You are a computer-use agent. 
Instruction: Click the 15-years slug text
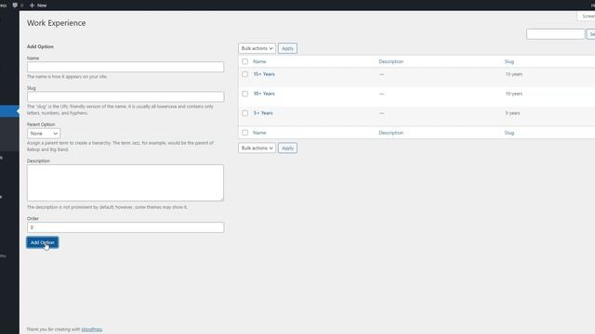pyautogui.click(x=514, y=74)
